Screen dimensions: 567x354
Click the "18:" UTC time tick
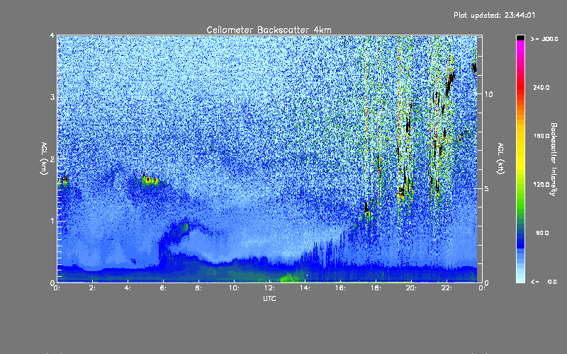click(x=376, y=288)
